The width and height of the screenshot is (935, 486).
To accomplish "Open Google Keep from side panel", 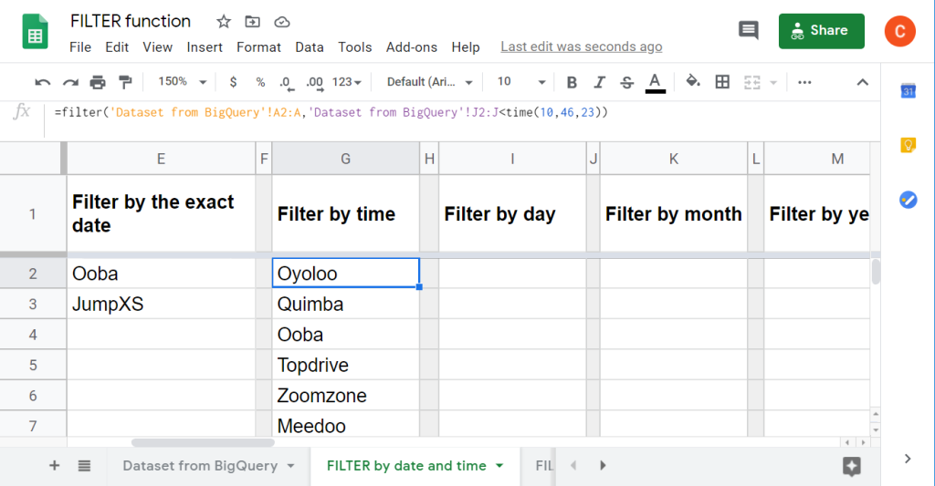I will pyautogui.click(x=908, y=145).
